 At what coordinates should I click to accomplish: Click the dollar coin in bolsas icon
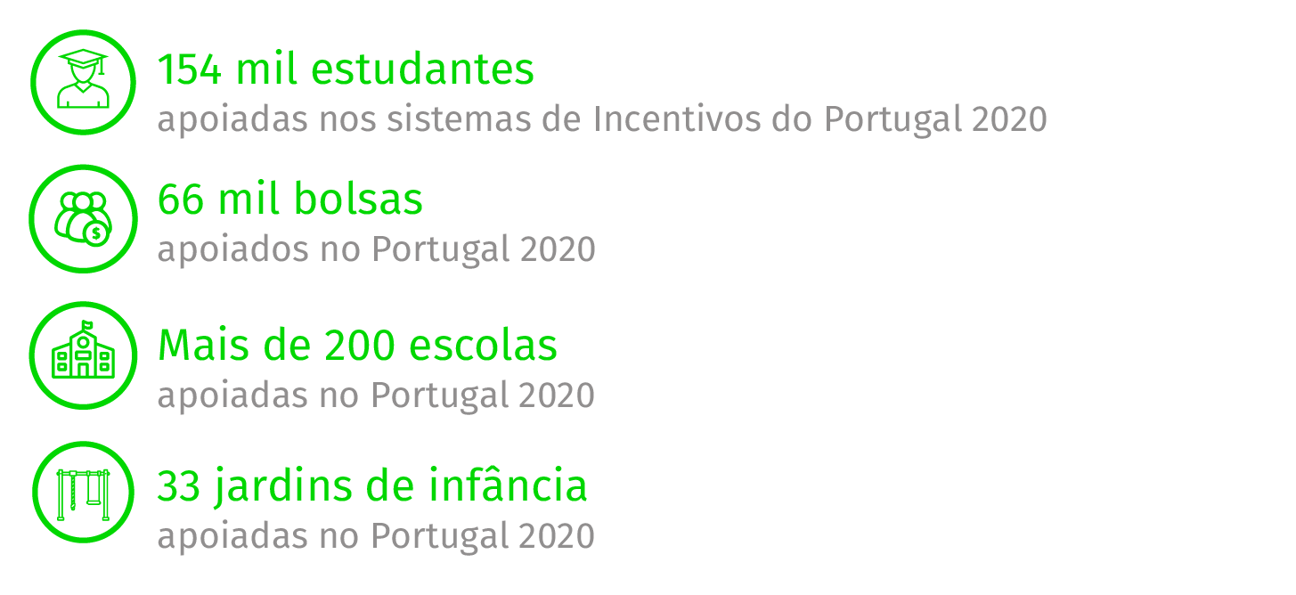[x=95, y=234]
